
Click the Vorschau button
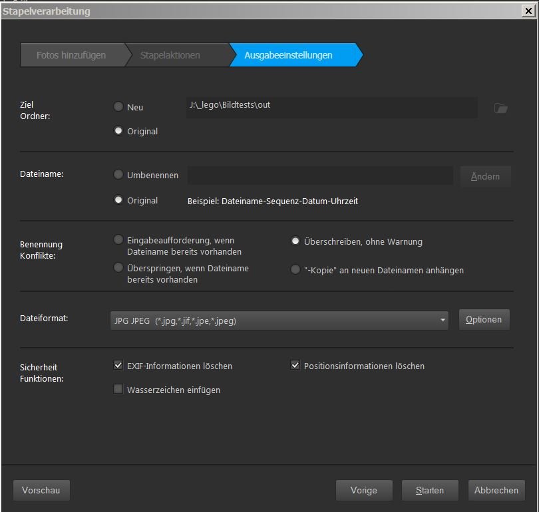(41, 490)
